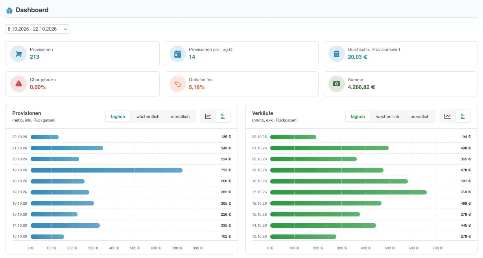Select täglich in the Verkäufe chart
Image resolution: width=483 pixels, height=258 pixels.
pyautogui.click(x=358, y=116)
